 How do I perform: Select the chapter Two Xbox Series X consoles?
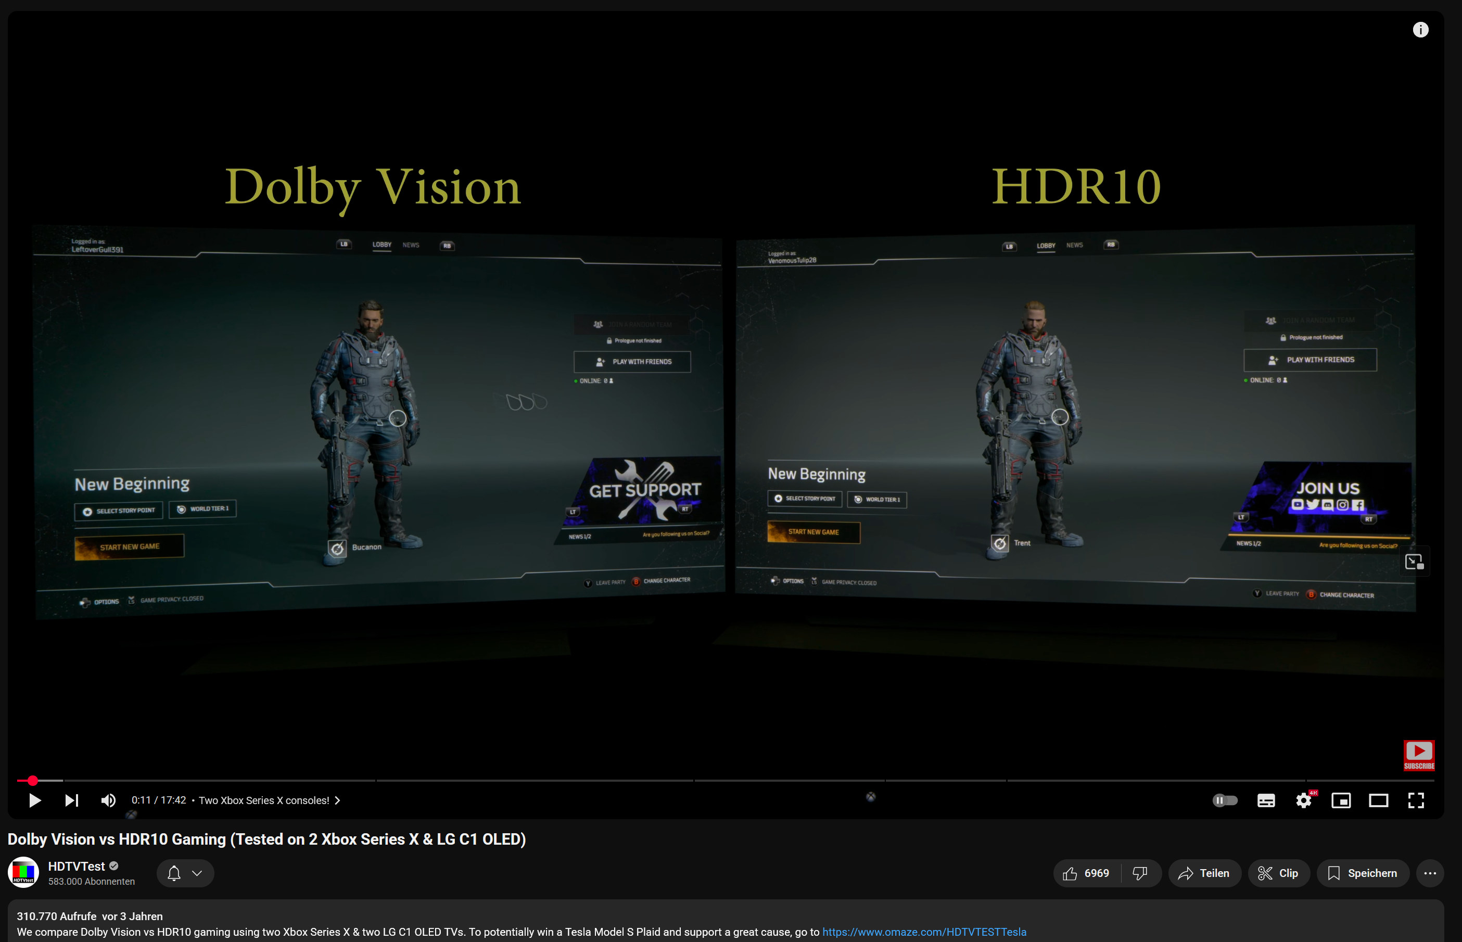(x=265, y=800)
